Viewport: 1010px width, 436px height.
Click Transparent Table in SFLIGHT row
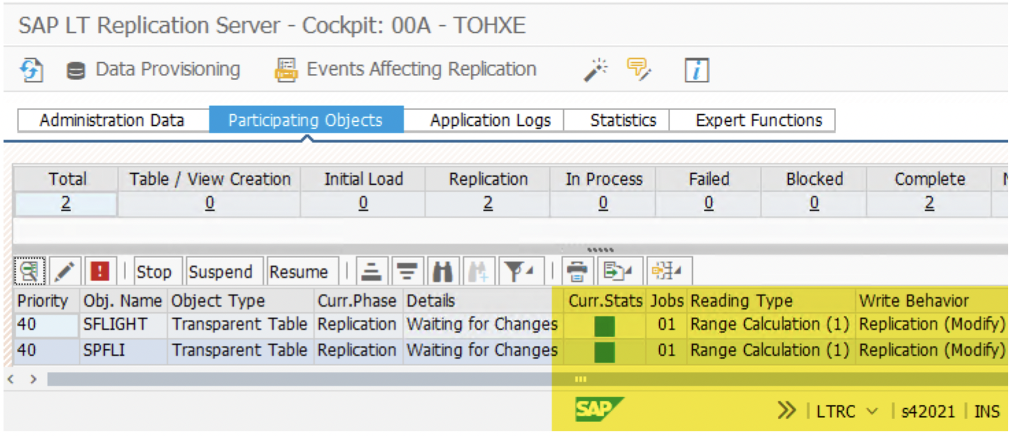click(240, 325)
